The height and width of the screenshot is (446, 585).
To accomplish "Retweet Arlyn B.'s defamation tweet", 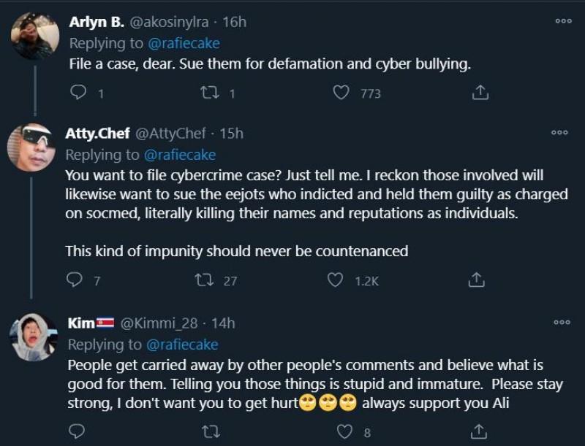I will 210,93.
